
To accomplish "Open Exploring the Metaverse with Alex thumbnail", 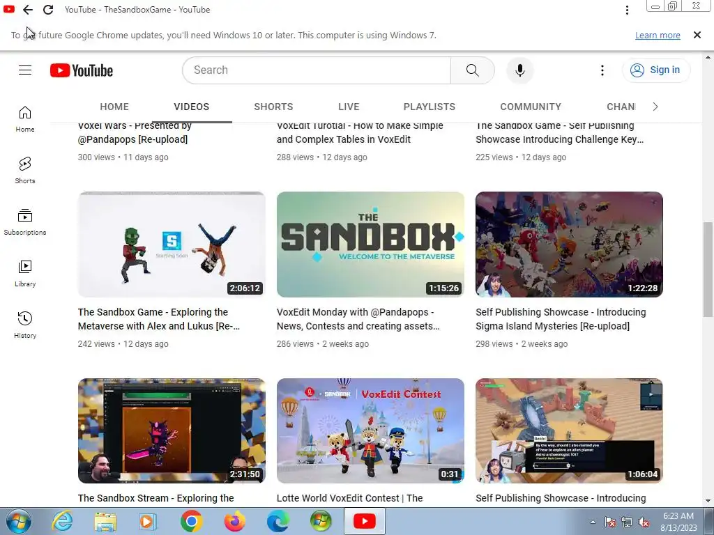I will click(172, 245).
